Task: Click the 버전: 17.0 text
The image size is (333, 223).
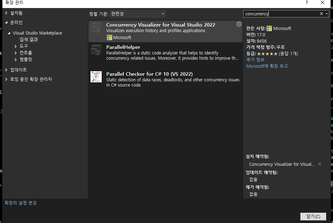Action: pyautogui.click(x=256, y=35)
